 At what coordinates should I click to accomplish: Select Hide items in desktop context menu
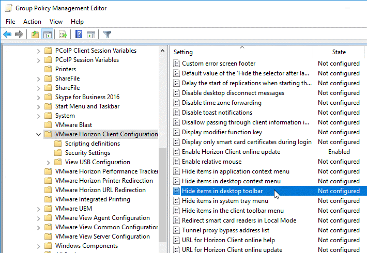coord(231,181)
